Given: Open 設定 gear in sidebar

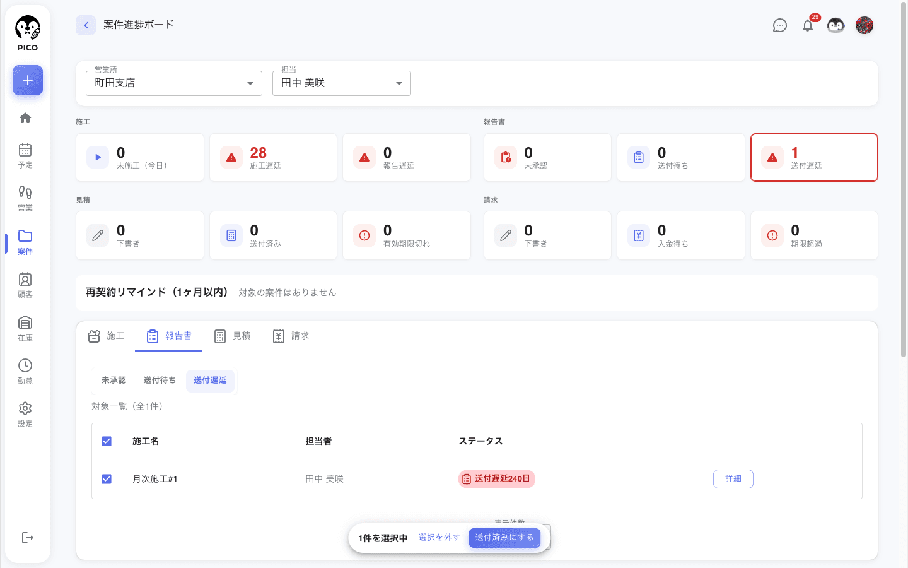Looking at the screenshot, I should coord(25,414).
